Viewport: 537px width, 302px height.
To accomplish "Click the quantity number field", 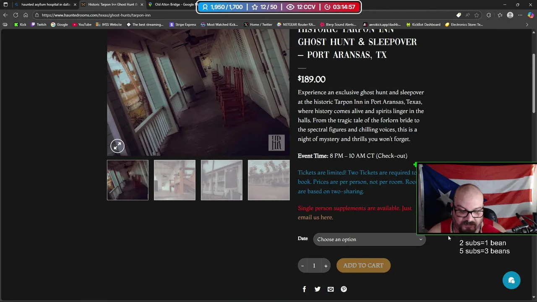I will click(x=314, y=266).
